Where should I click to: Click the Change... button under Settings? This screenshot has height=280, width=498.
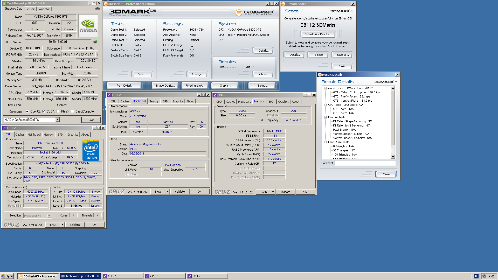[198, 74]
